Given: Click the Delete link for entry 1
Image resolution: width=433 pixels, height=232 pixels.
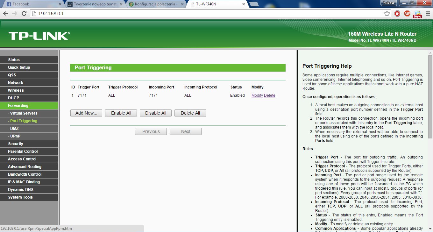Looking at the screenshot, I should tap(270, 95).
